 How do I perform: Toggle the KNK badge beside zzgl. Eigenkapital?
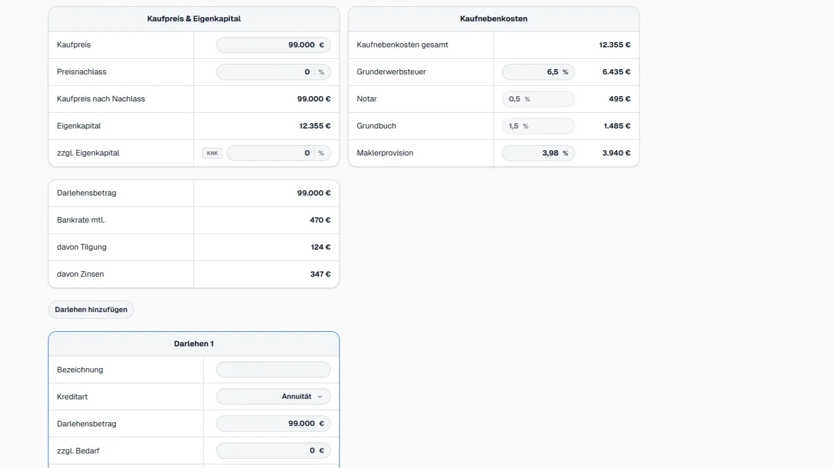pos(212,153)
